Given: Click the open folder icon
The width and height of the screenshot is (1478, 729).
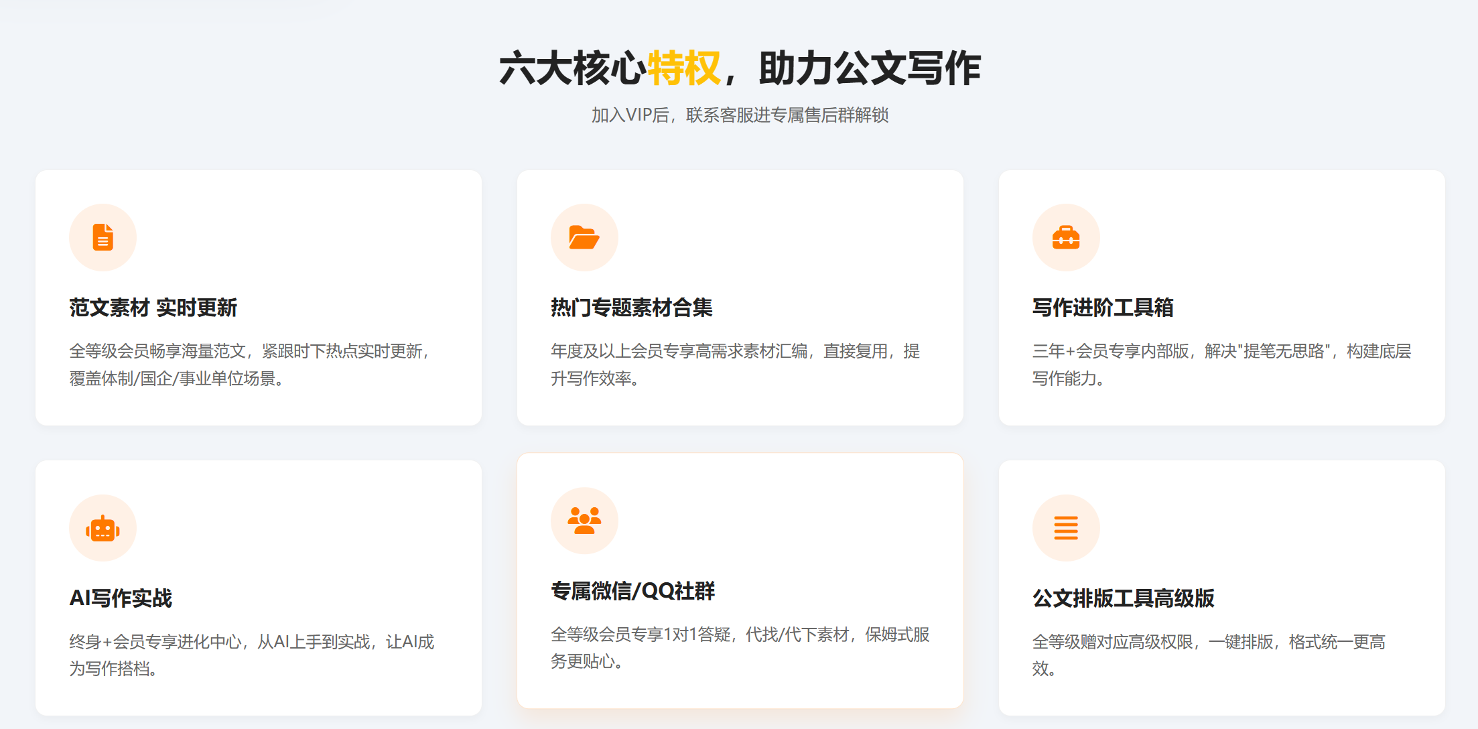Looking at the screenshot, I should [584, 237].
